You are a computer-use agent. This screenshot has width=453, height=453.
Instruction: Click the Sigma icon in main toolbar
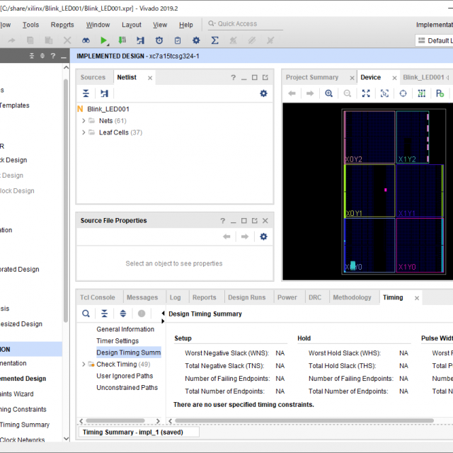pyautogui.click(x=214, y=41)
